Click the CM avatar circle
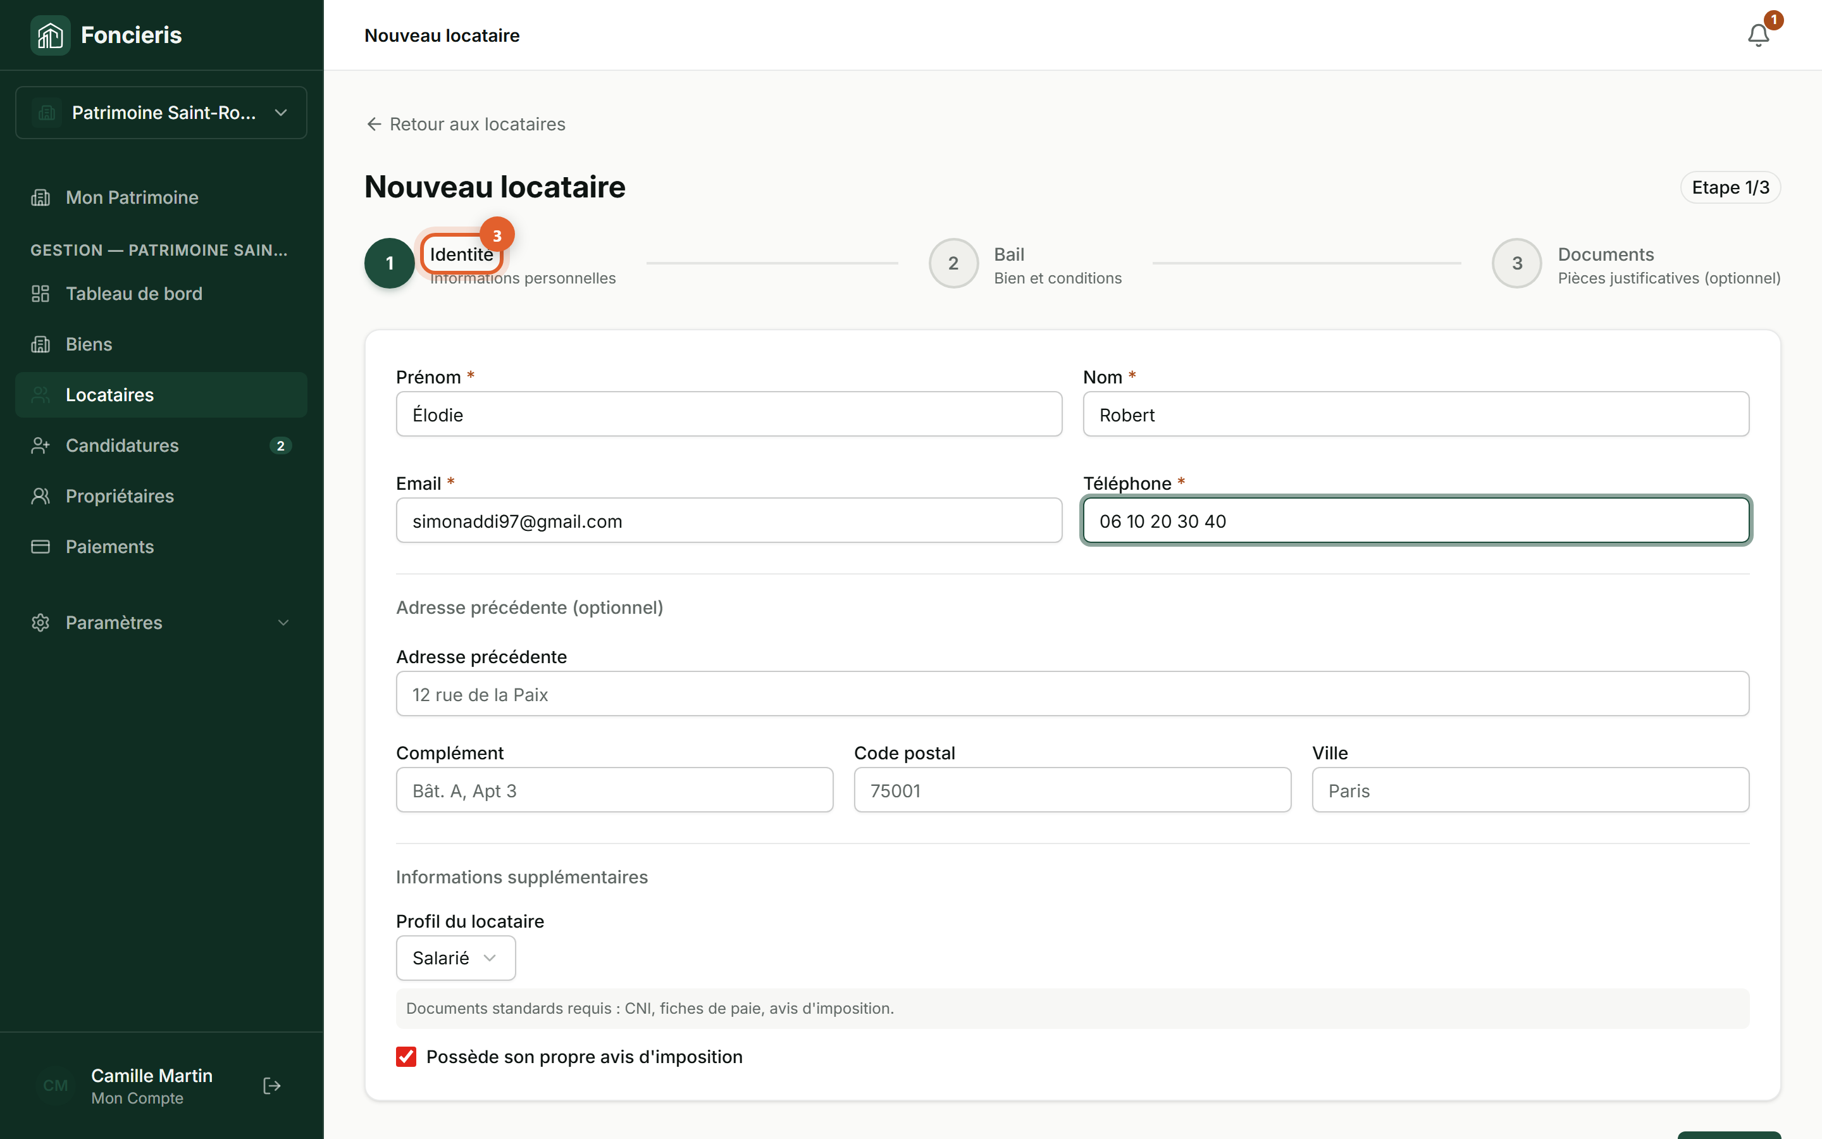The height and width of the screenshot is (1139, 1822). [56, 1085]
